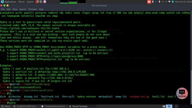Open the View menu
The image size is (192, 108).
tap(15, 9)
